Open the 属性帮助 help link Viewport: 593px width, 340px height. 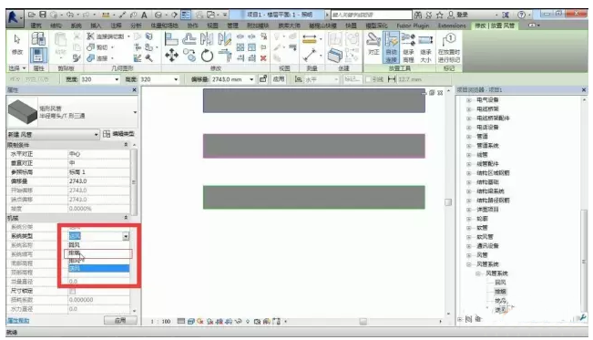[x=18, y=320]
